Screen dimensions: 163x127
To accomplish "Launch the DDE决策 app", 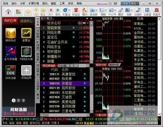I will pyautogui.click(x=11, y=70).
